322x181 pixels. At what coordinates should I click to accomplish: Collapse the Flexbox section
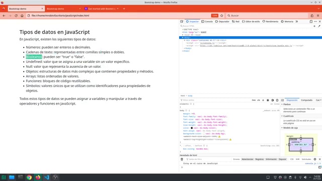pyautogui.click(x=282, y=104)
